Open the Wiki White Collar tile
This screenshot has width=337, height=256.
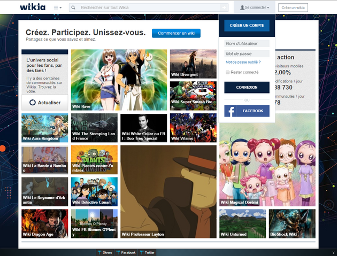click(x=143, y=128)
